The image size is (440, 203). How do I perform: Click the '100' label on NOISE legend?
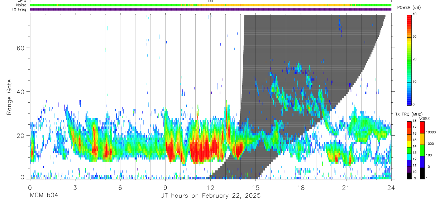pos(429,155)
